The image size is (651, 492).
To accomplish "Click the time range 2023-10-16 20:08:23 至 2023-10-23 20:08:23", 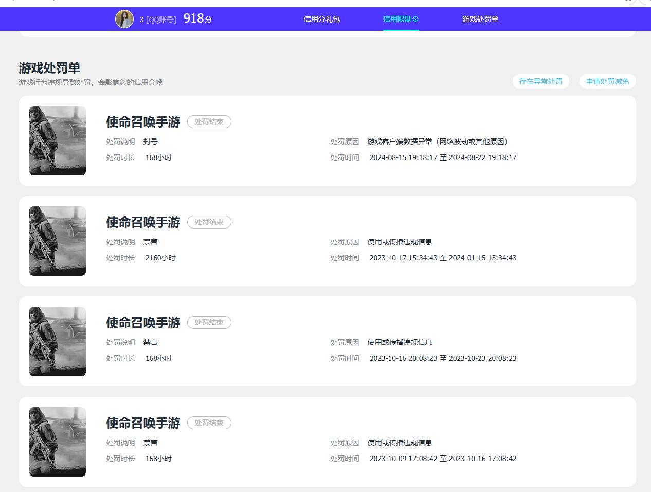I will click(x=443, y=358).
